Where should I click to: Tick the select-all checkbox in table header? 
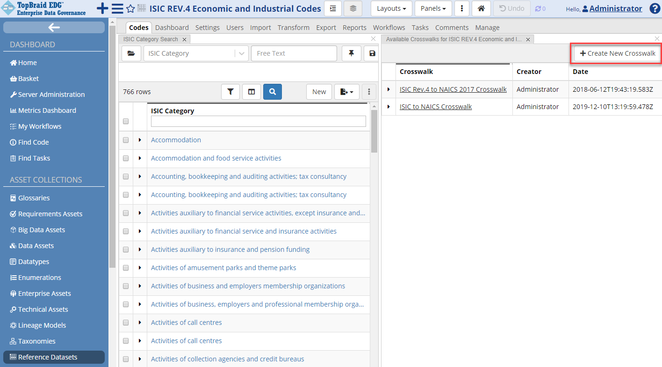pos(126,121)
